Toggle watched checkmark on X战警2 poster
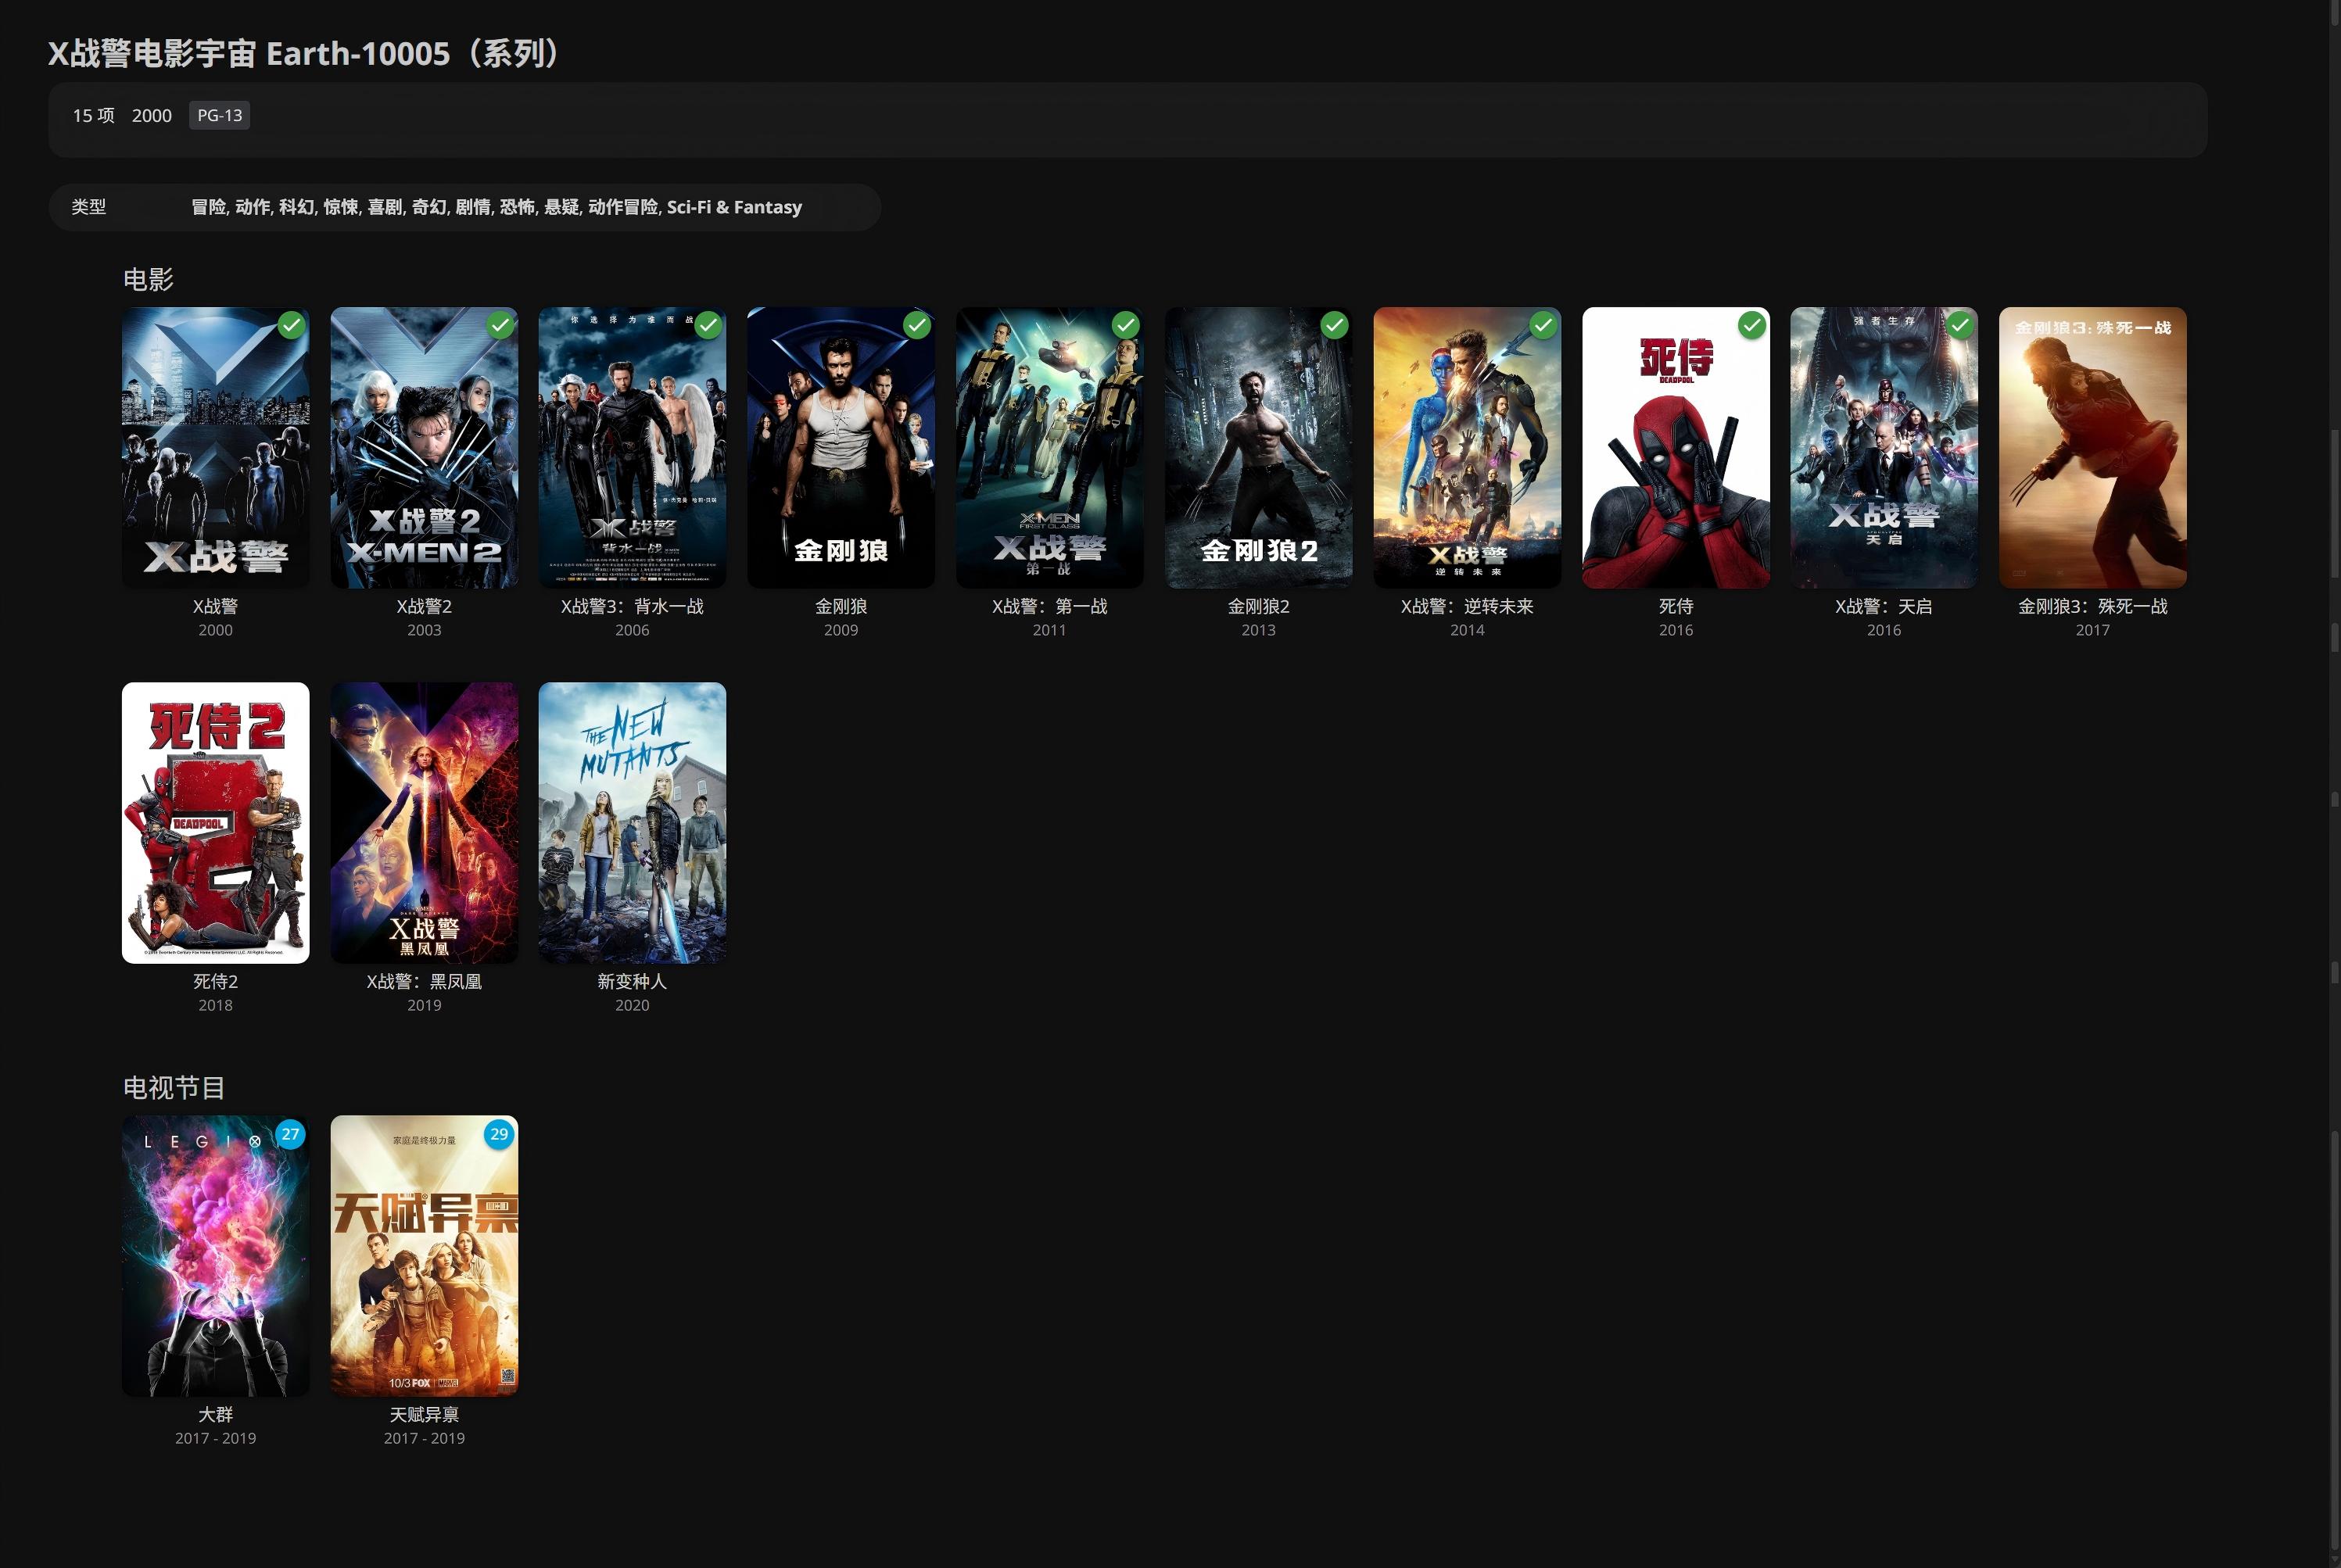The width and height of the screenshot is (2341, 1568). (x=500, y=325)
